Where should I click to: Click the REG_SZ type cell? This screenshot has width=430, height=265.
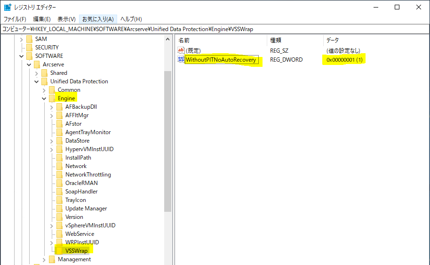[279, 51]
